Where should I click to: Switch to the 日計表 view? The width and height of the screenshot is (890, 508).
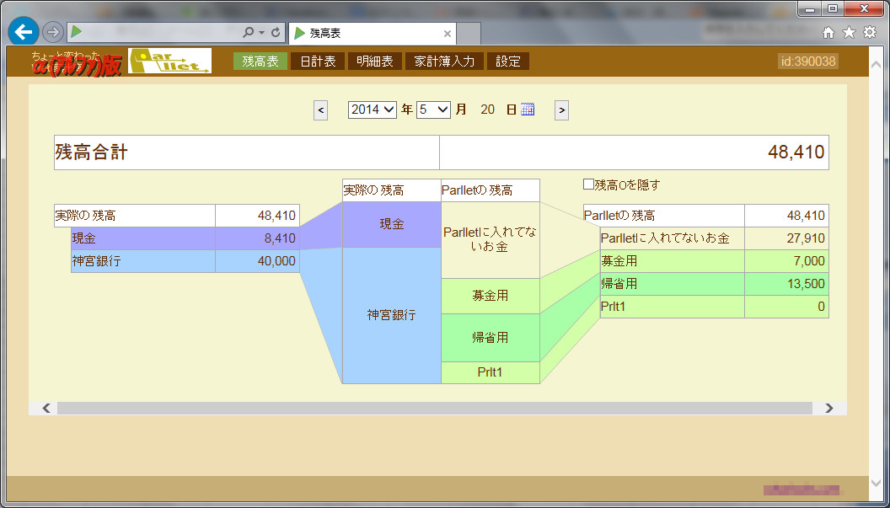318,60
